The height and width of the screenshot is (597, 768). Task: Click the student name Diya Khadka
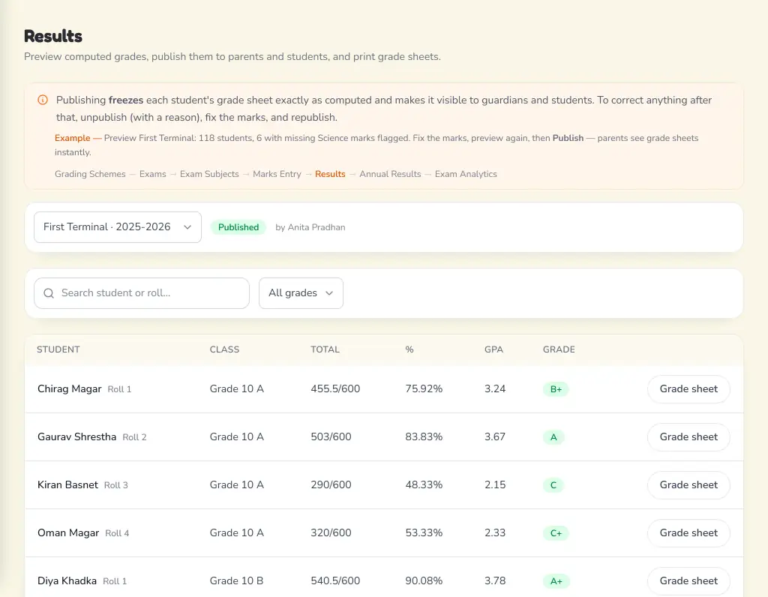click(67, 580)
